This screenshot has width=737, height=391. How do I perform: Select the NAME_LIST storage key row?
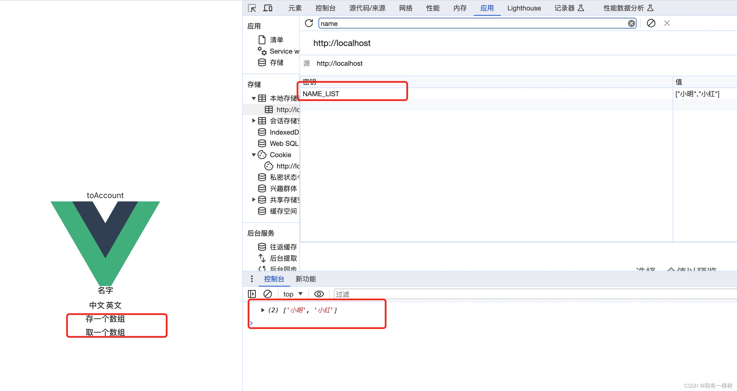pos(321,94)
